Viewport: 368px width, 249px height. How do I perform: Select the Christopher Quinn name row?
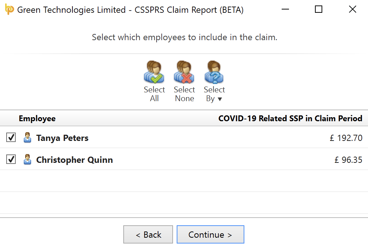(x=184, y=159)
